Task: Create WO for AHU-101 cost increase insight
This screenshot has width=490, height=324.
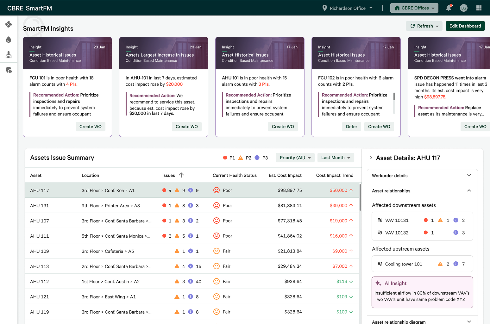Action: [186, 127]
